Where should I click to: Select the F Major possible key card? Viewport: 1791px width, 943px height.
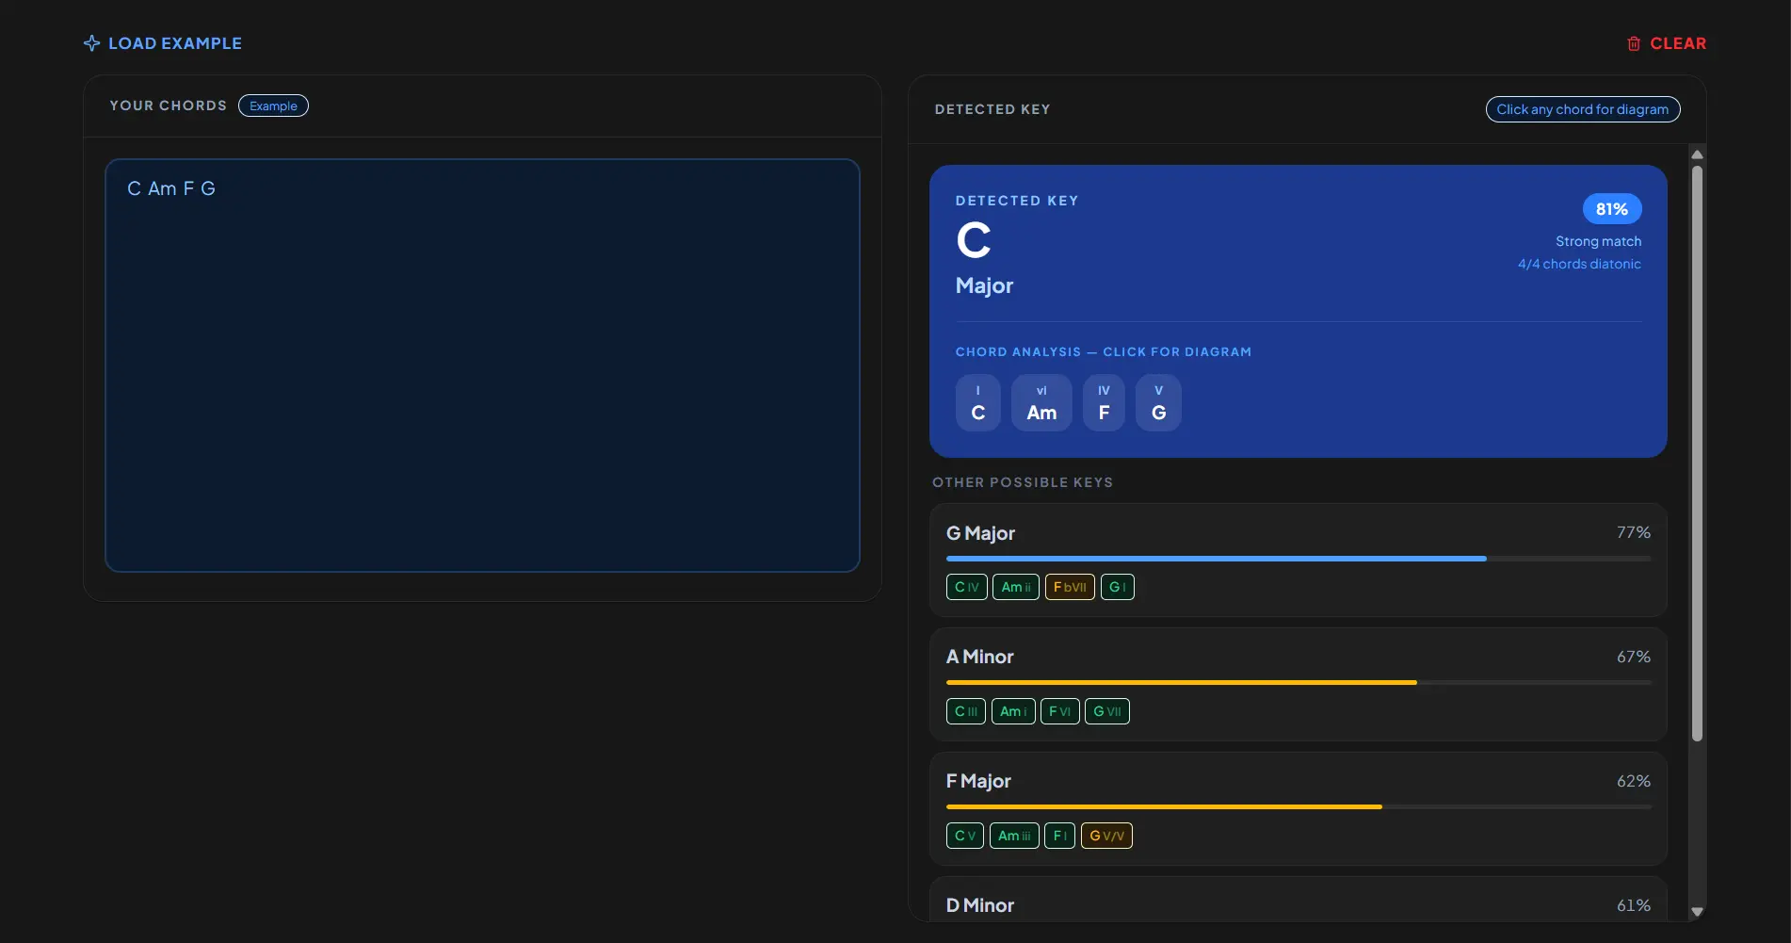click(x=1298, y=809)
